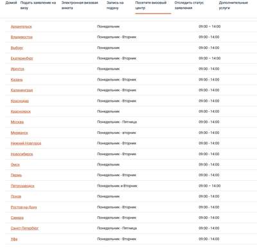Open the Владивосток visa center link
Screen dimensions: 257x249
tap(22, 37)
